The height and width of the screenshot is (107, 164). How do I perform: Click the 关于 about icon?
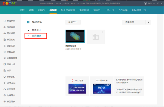pyautogui.click(x=4, y=70)
